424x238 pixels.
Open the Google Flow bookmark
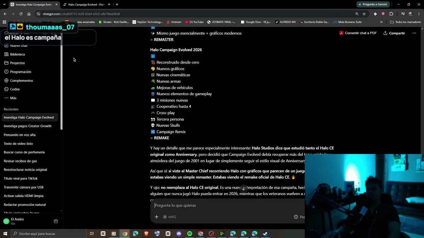point(256,22)
